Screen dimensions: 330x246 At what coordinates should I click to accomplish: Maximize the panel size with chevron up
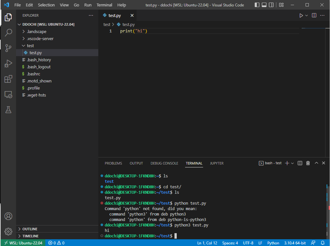[x=316, y=163]
